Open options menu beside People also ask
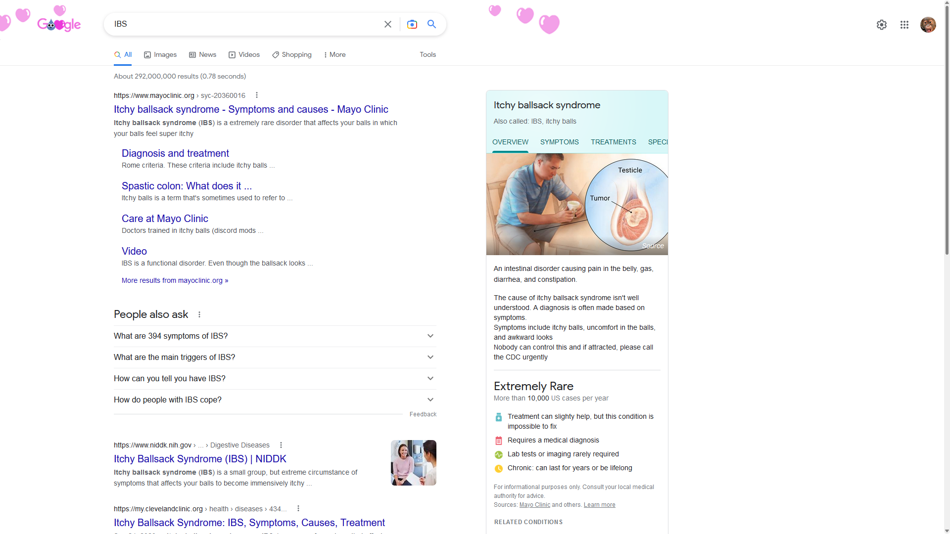This screenshot has width=950, height=534. coord(199,314)
